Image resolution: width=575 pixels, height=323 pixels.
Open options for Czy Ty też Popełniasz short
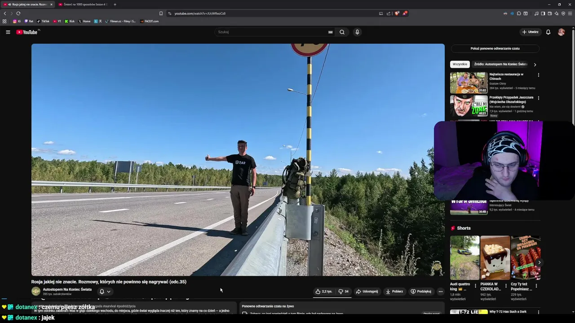536,286
